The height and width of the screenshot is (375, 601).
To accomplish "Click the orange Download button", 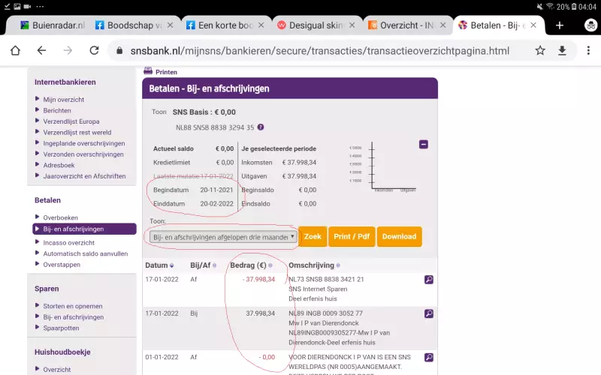I will point(399,236).
